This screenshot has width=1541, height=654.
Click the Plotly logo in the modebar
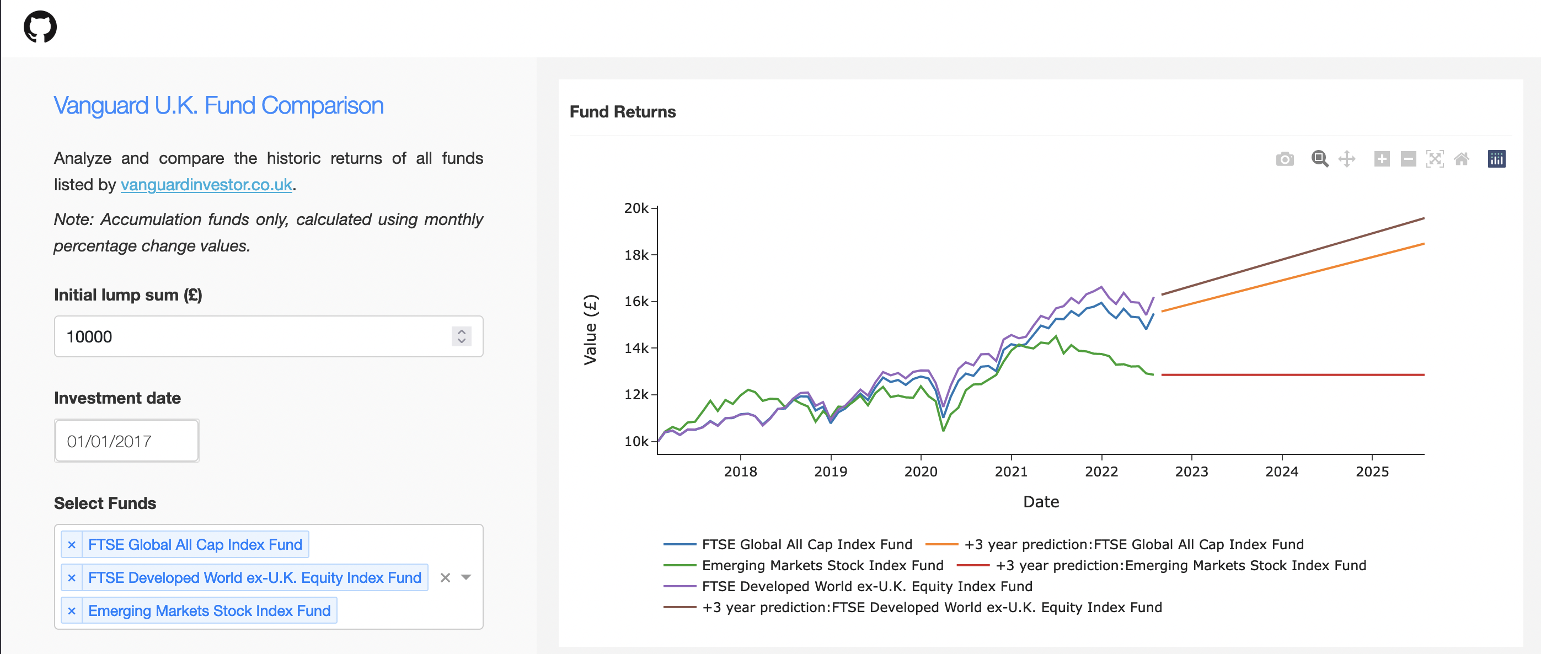[1496, 159]
